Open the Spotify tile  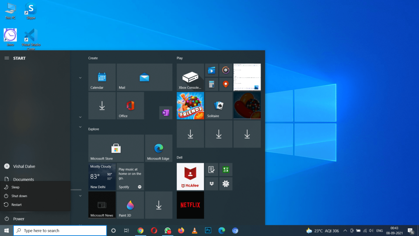[130, 177]
